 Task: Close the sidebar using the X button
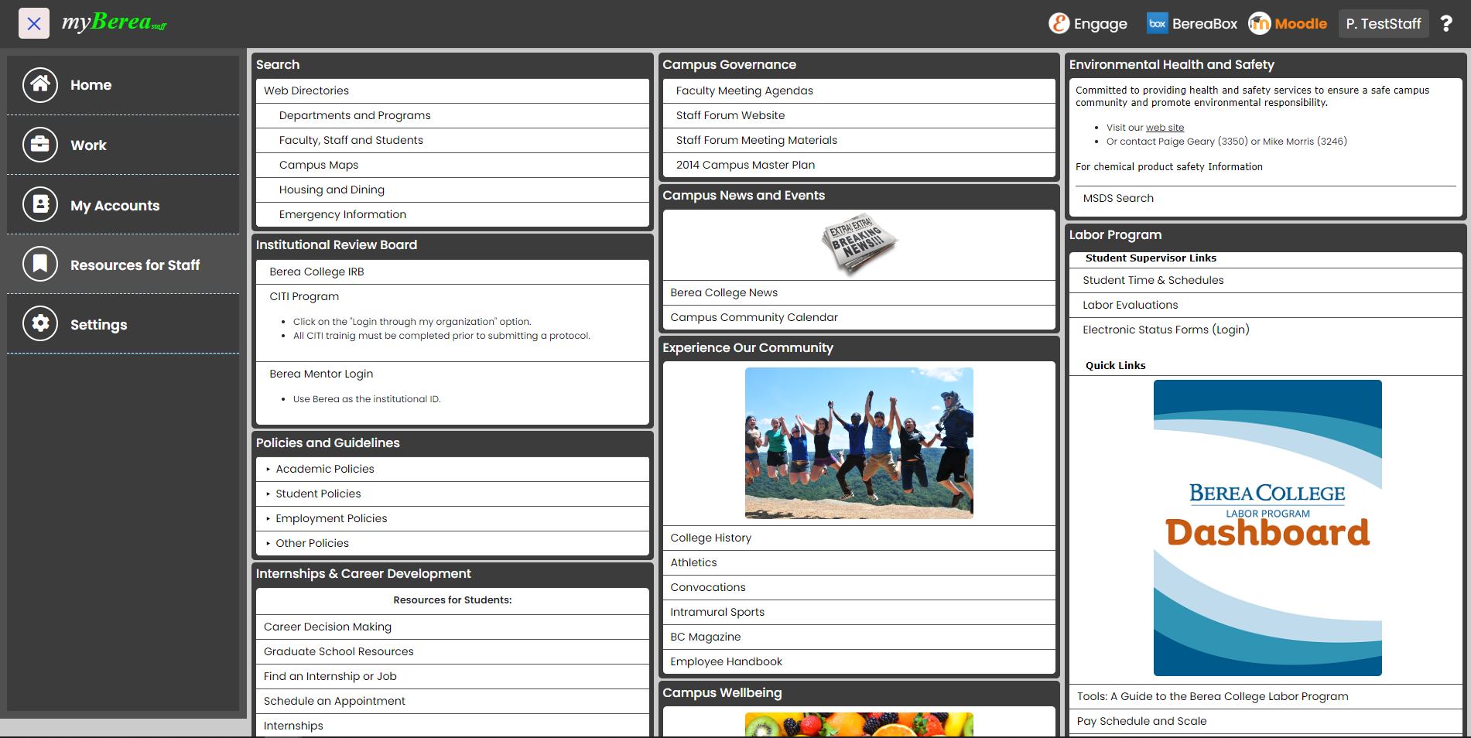(x=34, y=24)
